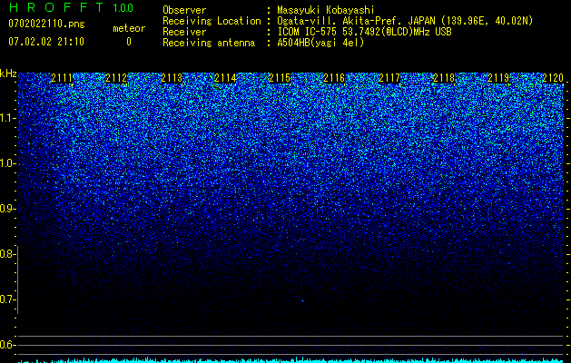Click the observer name Masayuki Kobayashi
This screenshot has height=363, width=571.
point(326,10)
